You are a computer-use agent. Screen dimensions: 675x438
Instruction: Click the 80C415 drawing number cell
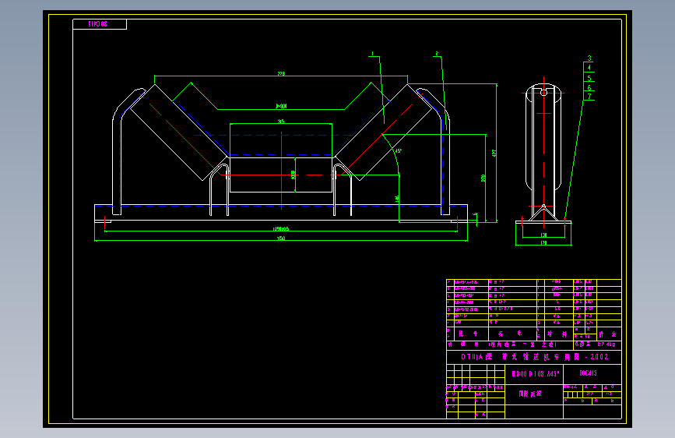(592, 374)
